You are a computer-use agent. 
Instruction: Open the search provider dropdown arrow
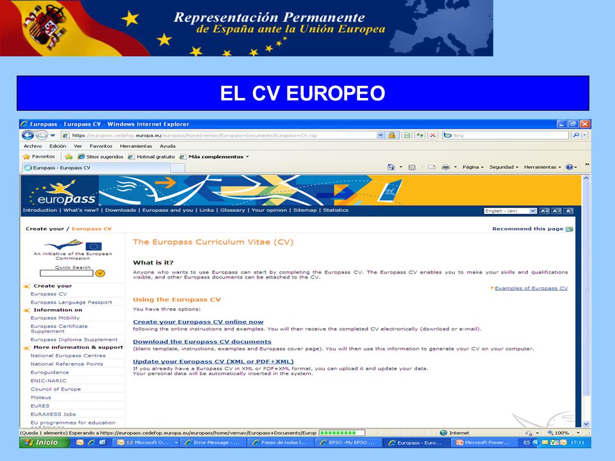[x=585, y=135]
